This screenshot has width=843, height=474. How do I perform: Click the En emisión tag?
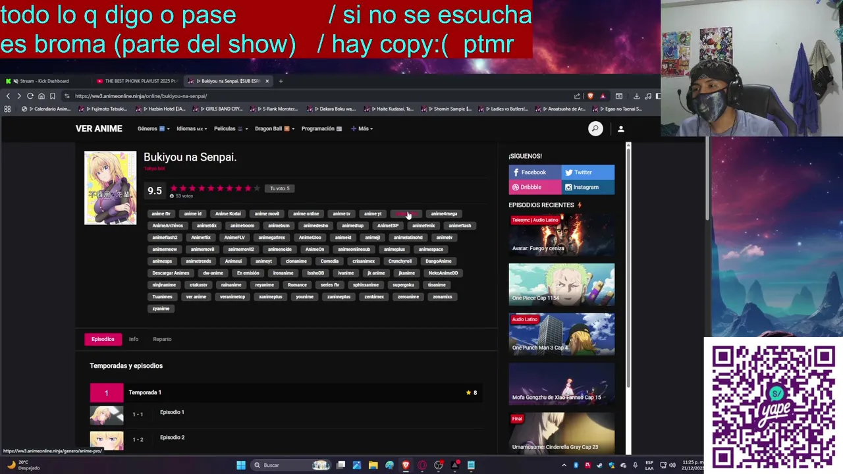click(248, 273)
